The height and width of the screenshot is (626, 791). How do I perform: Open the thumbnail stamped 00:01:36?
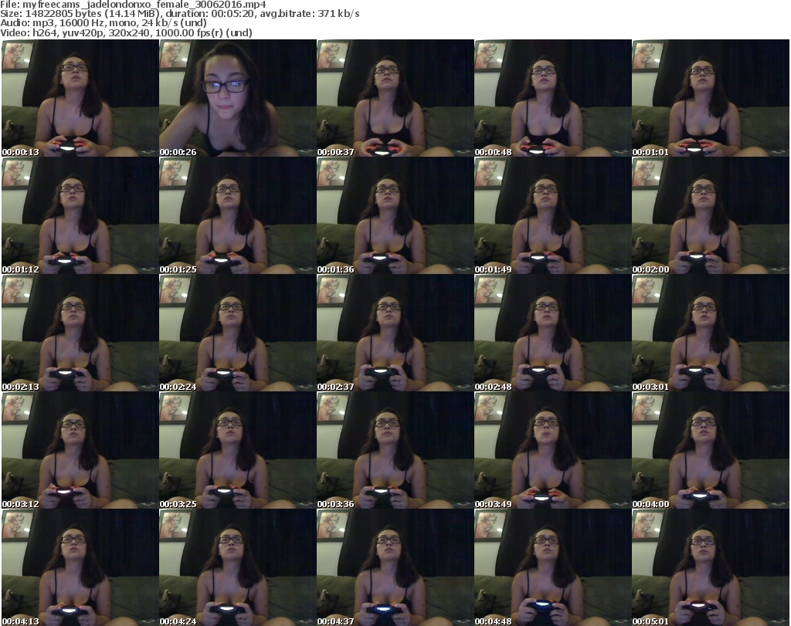pos(395,215)
